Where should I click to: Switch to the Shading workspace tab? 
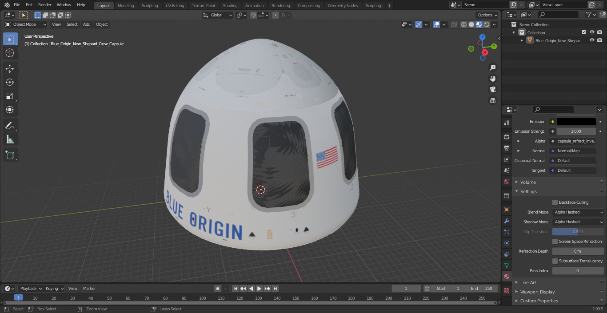pyautogui.click(x=230, y=6)
